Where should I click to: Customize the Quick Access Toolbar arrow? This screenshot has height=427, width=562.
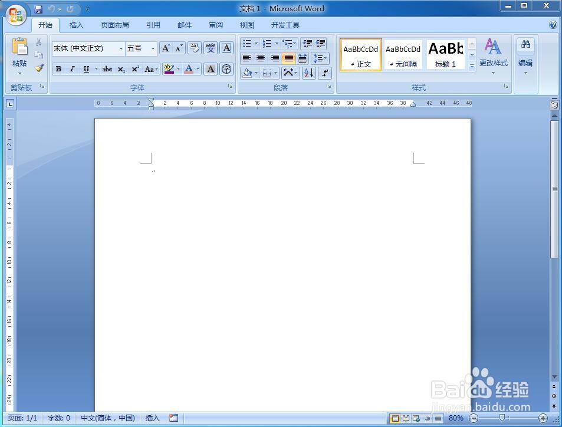tap(88, 9)
